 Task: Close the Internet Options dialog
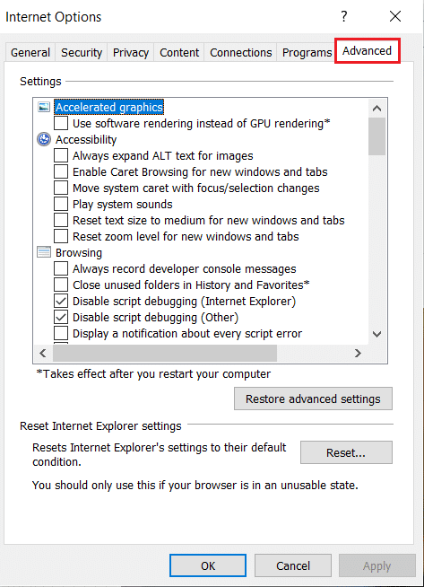coord(395,16)
